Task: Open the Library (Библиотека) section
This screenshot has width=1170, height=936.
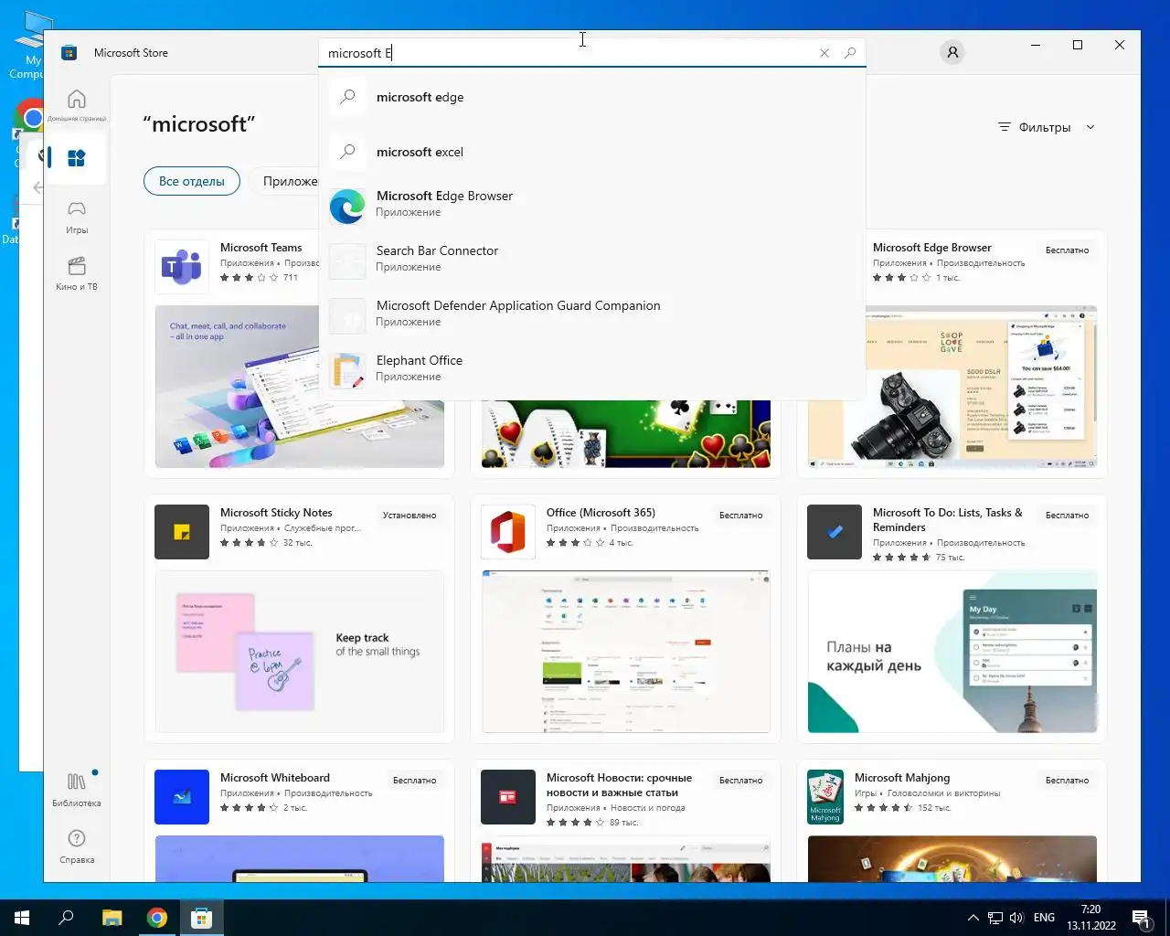Action: [77, 790]
